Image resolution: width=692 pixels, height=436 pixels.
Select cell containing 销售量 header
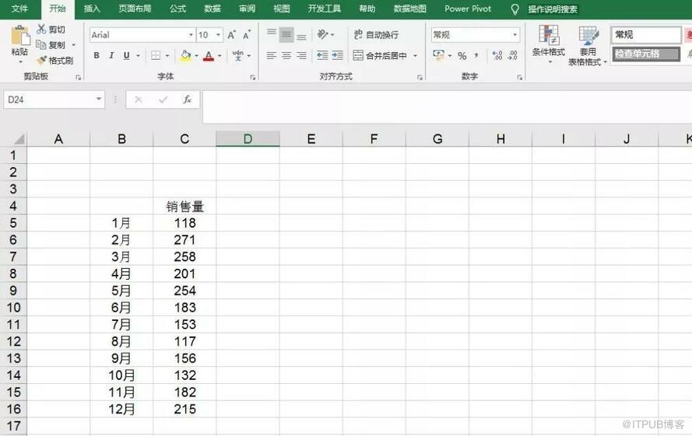pos(184,207)
